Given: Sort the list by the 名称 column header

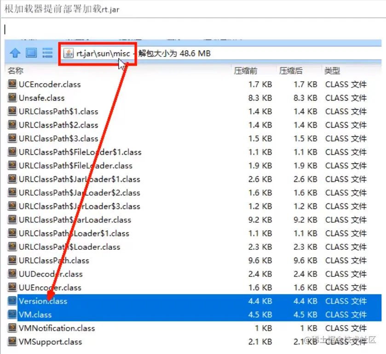Looking at the screenshot, I should click(x=15, y=71).
